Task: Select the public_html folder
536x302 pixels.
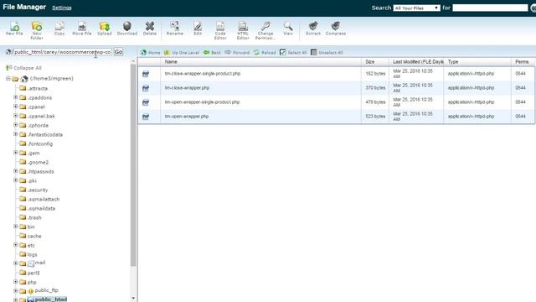Action: point(51,299)
